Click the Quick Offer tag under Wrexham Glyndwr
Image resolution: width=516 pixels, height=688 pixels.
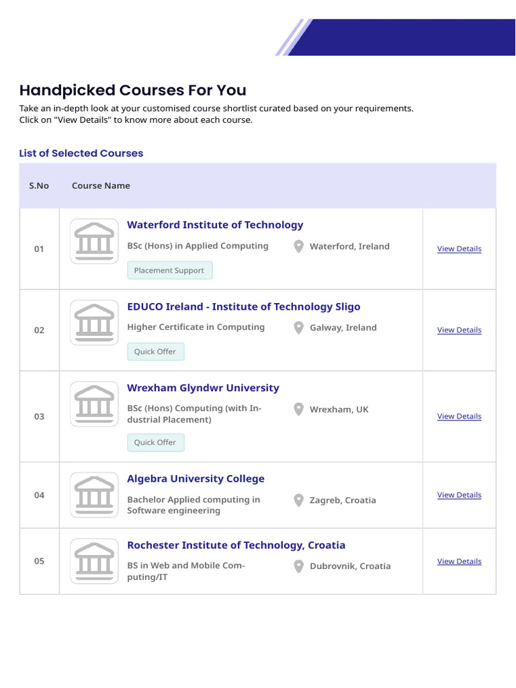tap(155, 442)
